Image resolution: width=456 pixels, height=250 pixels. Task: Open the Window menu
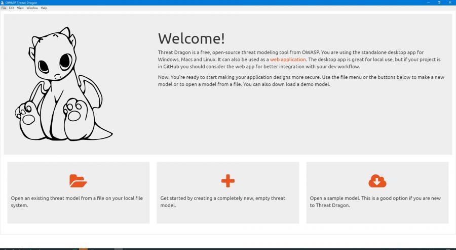pos(32,8)
